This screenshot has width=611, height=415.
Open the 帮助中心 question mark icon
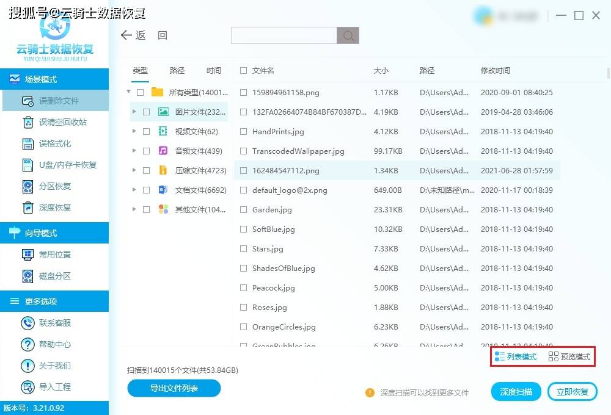coord(27,345)
